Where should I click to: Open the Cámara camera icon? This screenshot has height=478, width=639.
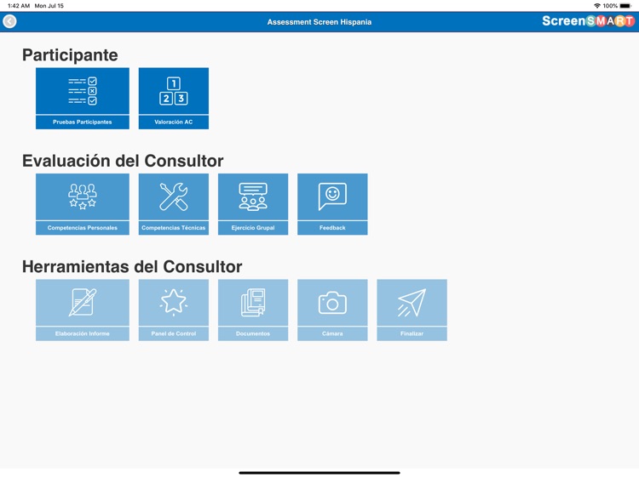point(332,302)
